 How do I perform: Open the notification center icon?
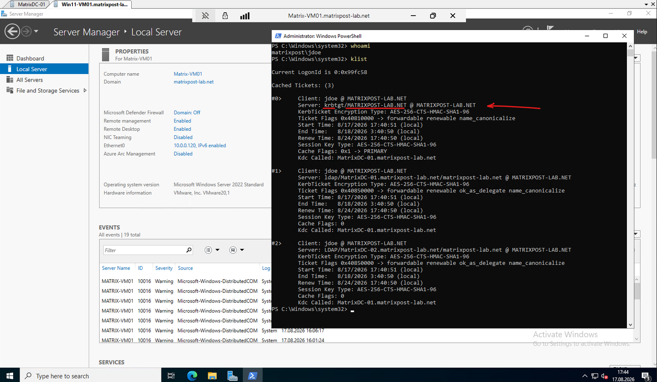(x=646, y=376)
